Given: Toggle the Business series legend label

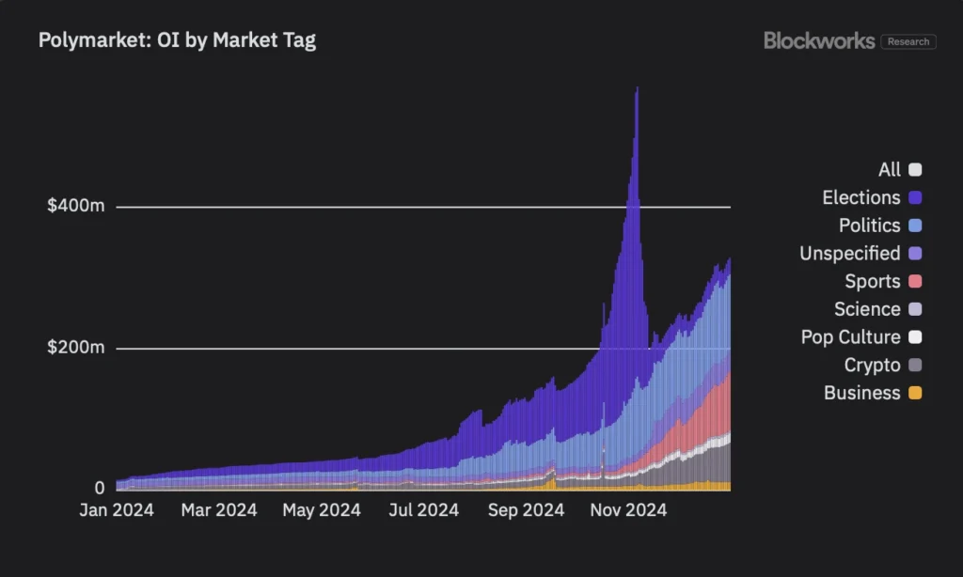Looking at the screenshot, I should [862, 393].
